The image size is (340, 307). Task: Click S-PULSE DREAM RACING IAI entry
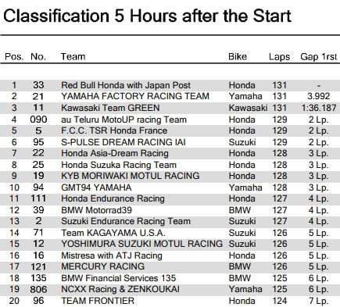point(123,142)
